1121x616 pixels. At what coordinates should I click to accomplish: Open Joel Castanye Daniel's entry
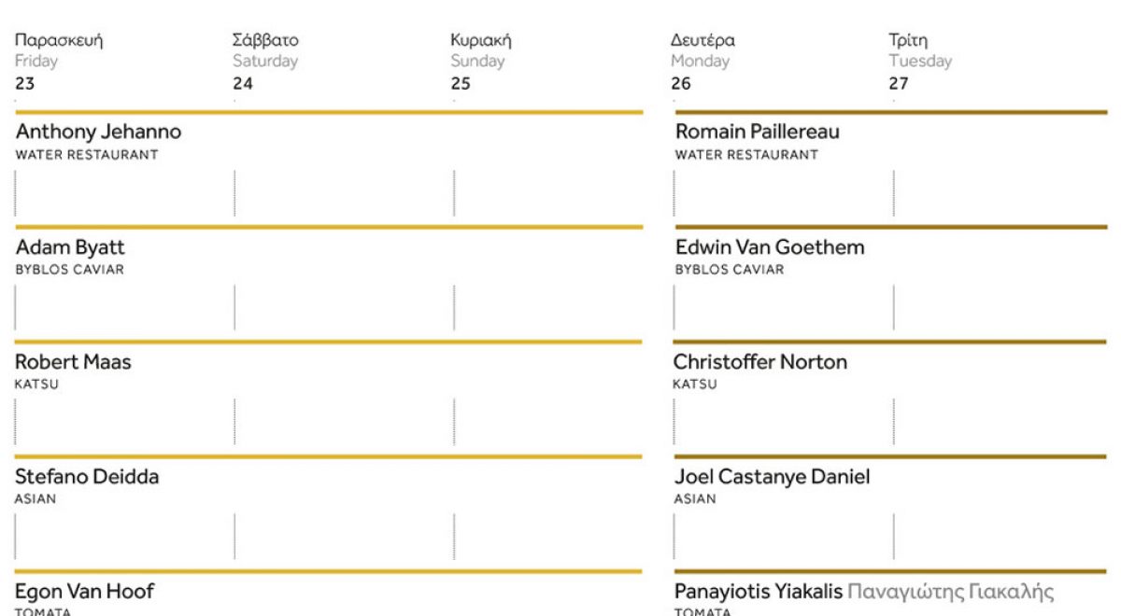[772, 477]
